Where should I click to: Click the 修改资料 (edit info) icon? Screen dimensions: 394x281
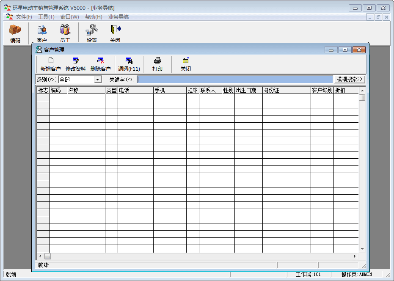[x=76, y=61]
